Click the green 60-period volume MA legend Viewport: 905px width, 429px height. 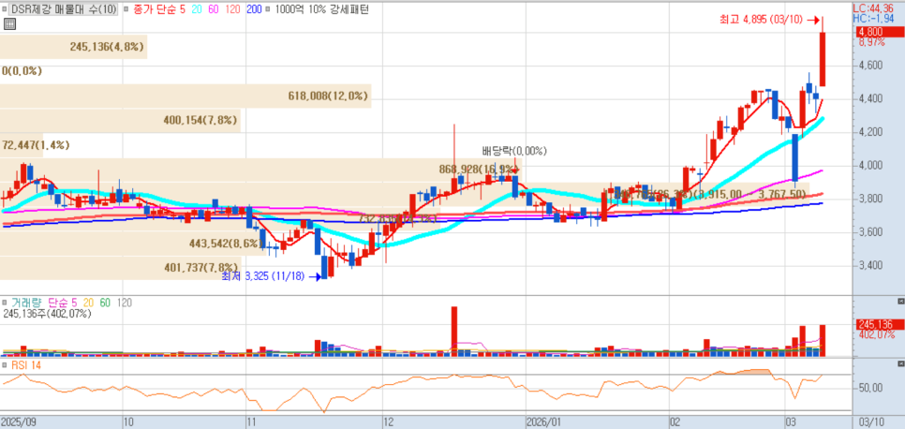click(x=106, y=303)
